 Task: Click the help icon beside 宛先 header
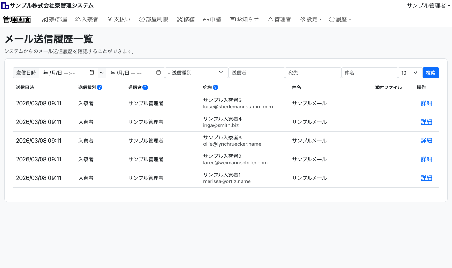[215, 87]
